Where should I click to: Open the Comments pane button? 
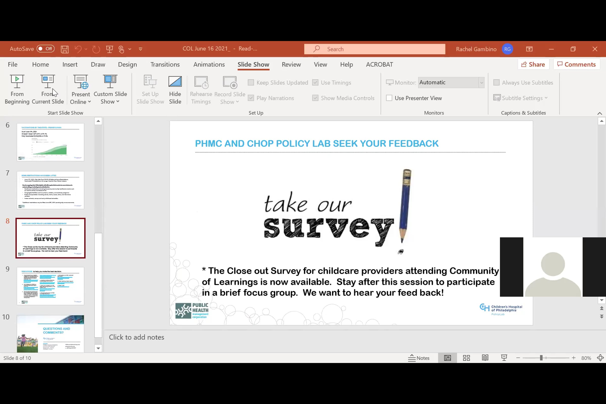[x=576, y=64]
